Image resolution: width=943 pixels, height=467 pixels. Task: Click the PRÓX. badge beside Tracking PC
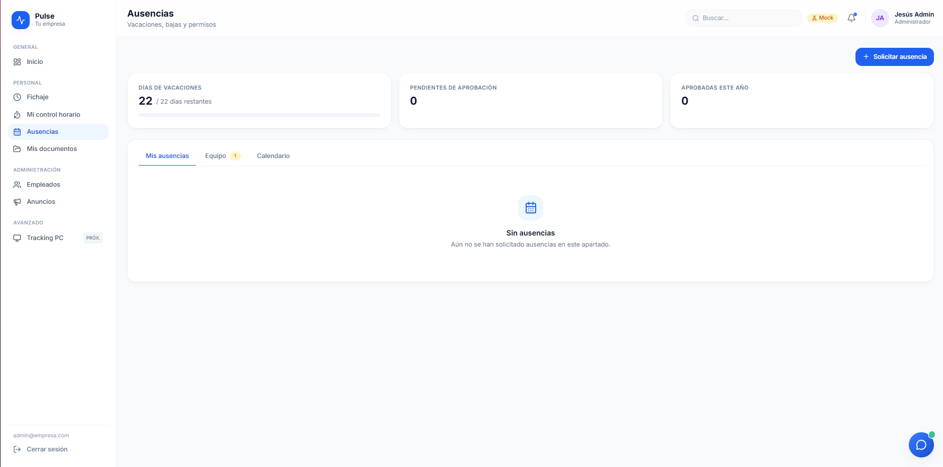[93, 238]
